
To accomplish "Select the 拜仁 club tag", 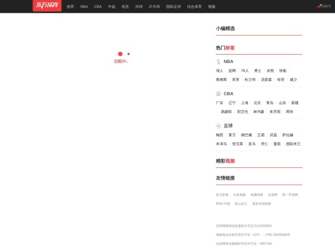I will 265,144.
